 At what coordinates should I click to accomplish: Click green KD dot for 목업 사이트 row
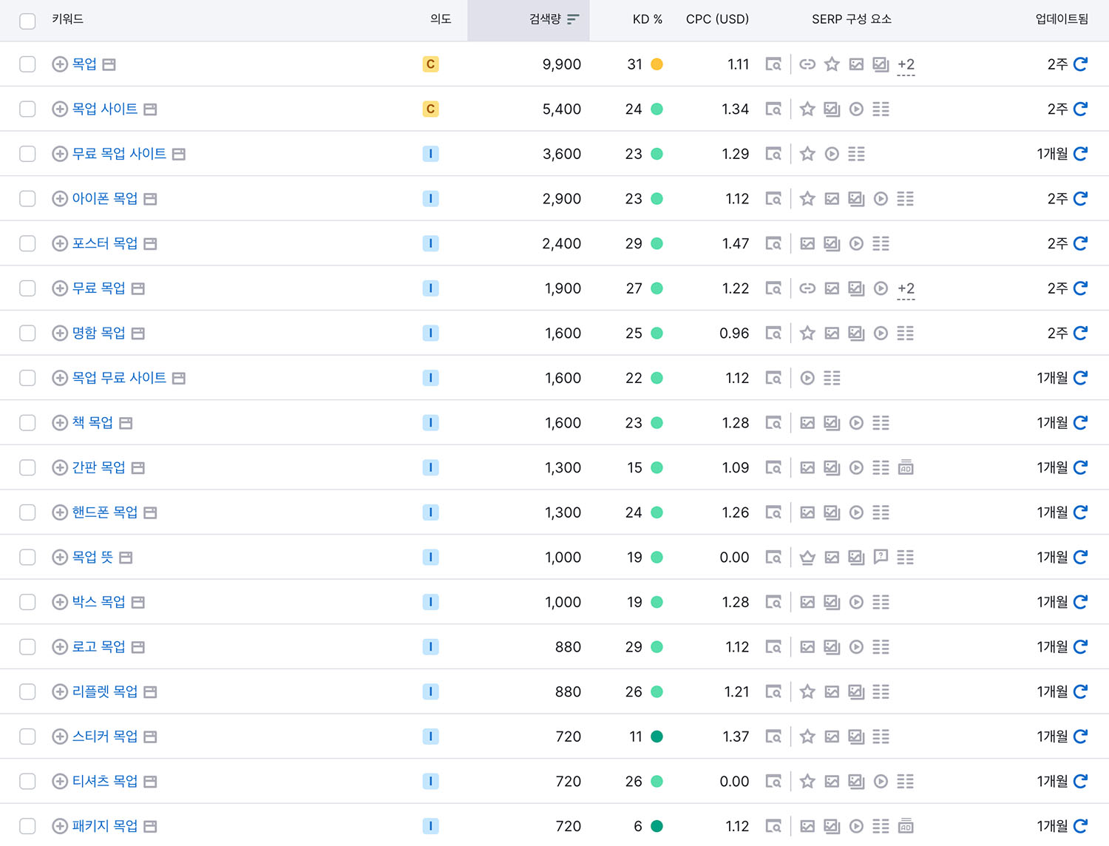tap(657, 109)
